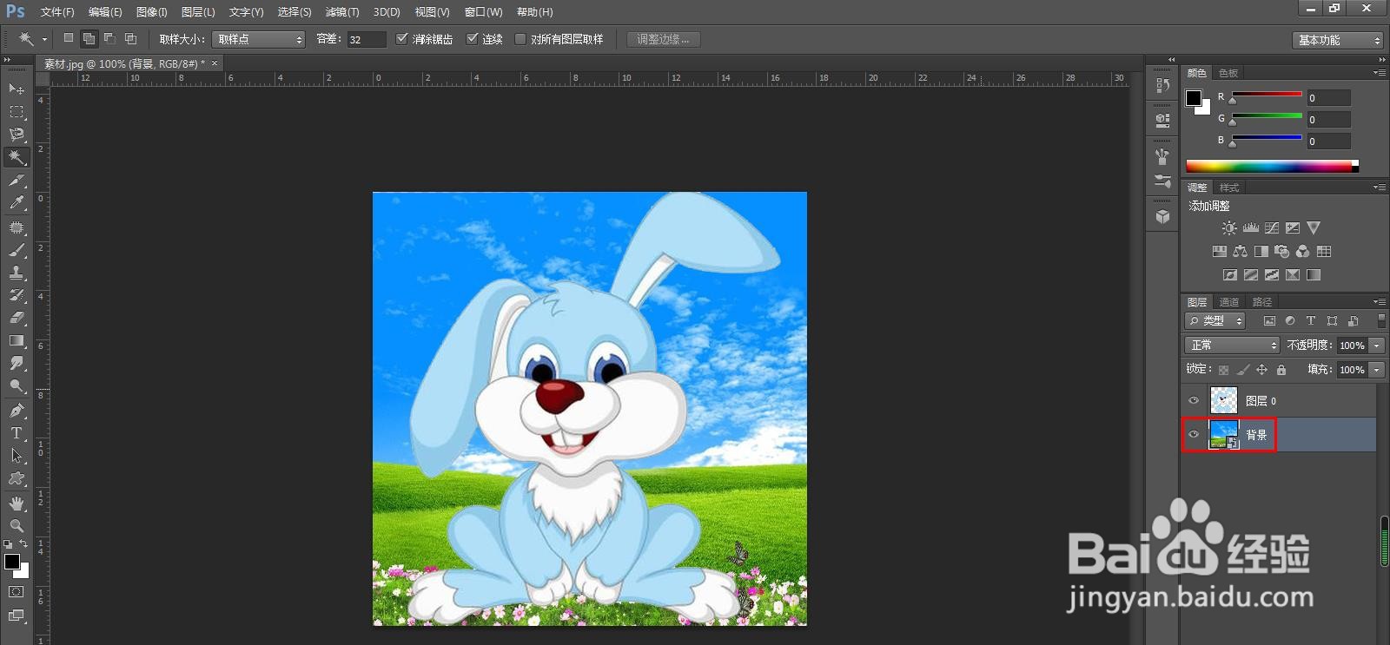This screenshot has width=1390, height=645.
Task: Hide the 图层 0 layer
Action: point(1194,400)
